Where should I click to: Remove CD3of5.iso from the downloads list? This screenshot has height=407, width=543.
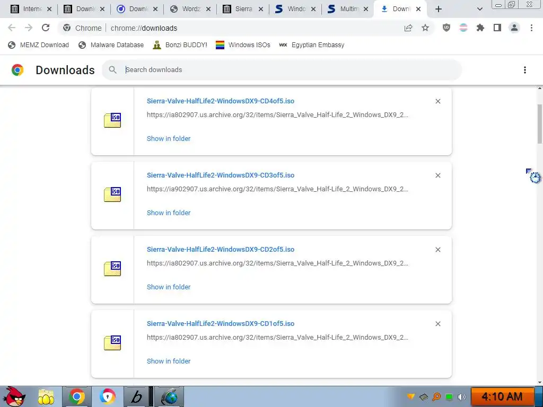[438, 175]
